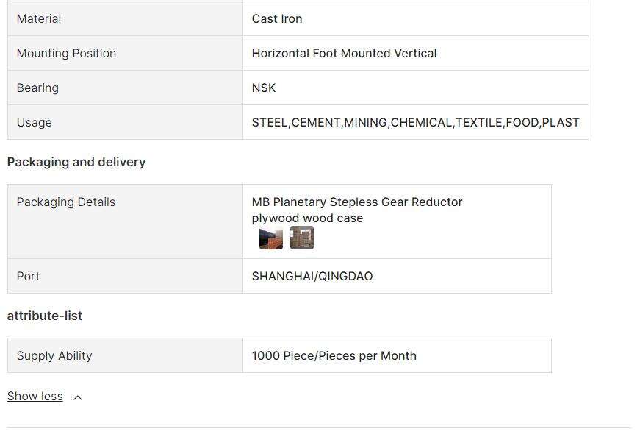The image size is (640, 437).
Task: Select the Port label cell
Action: pos(126,276)
